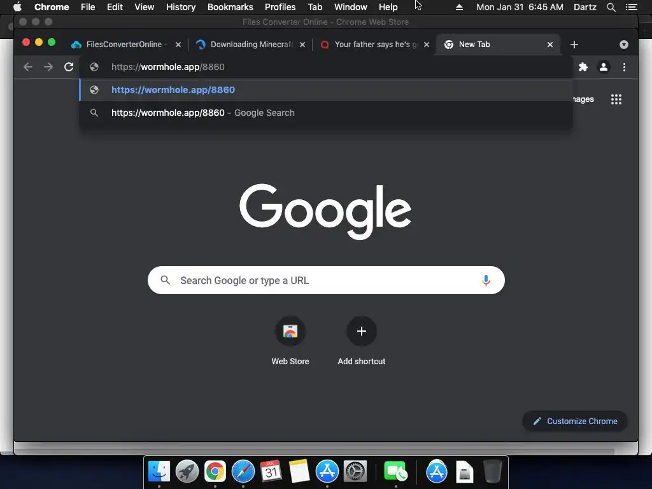Select the highlighted wormhole.app/8860 suggestion
Screen dimensions: 652x489
click(x=326, y=90)
